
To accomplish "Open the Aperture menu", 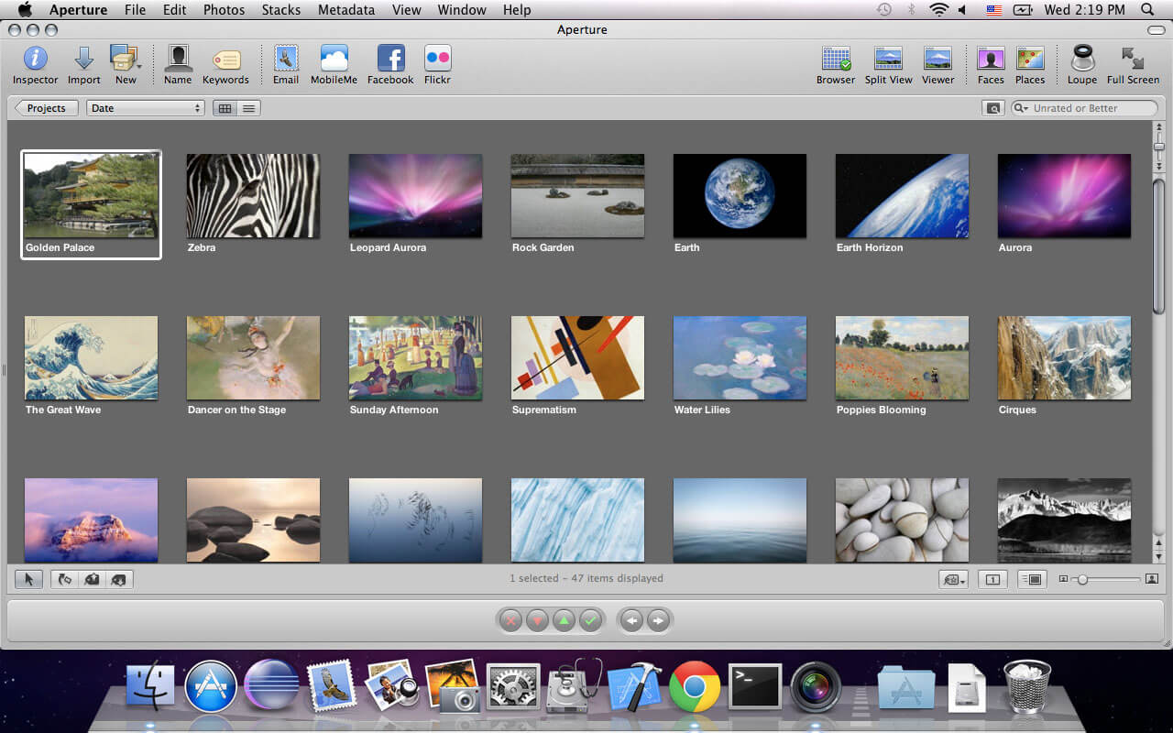I will [x=78, y=10].
